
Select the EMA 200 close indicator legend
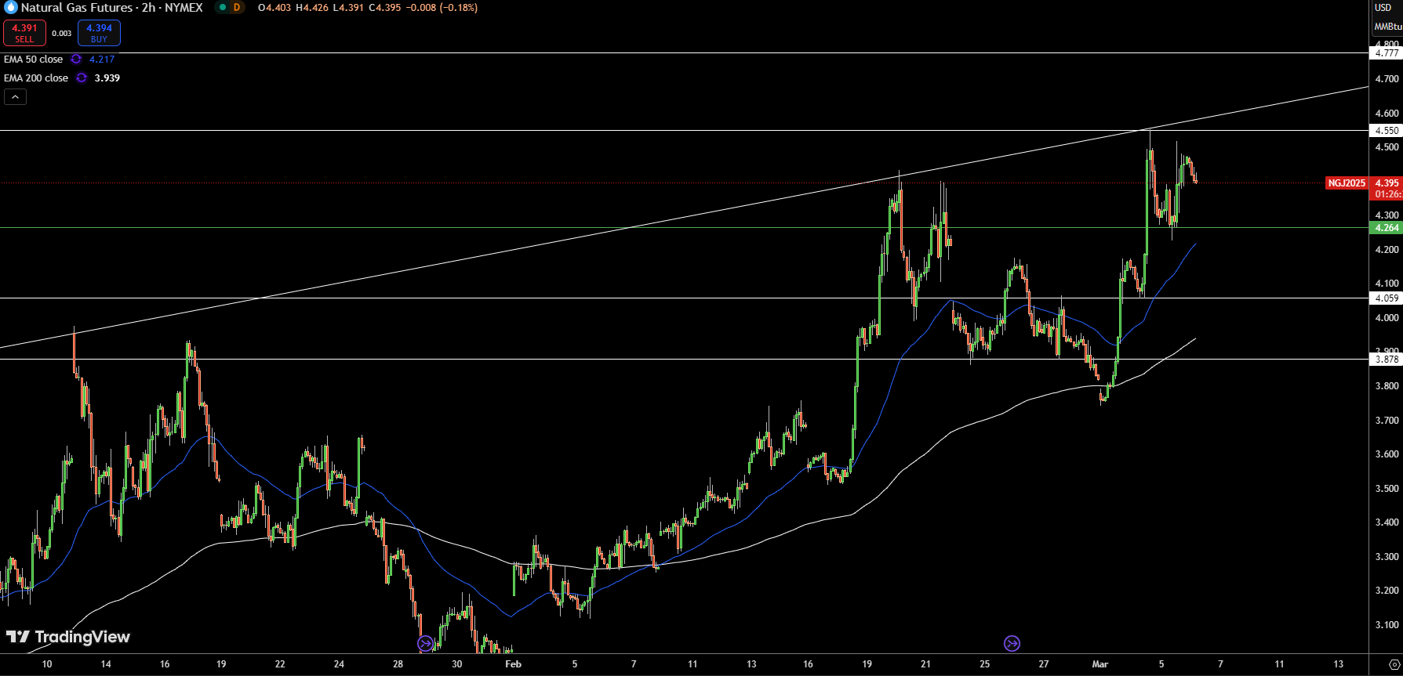pyautogui.click(x=36, y=78)
